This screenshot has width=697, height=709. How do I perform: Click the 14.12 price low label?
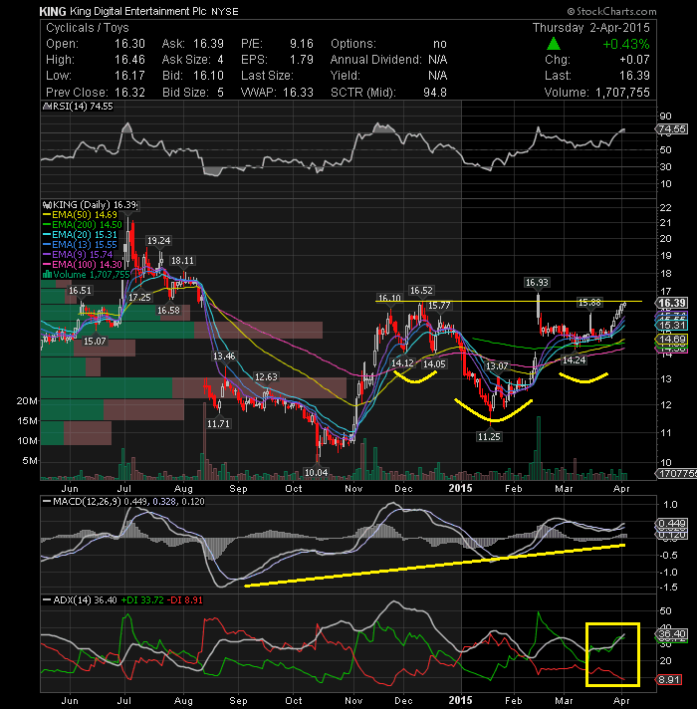(x=402, y=363)
